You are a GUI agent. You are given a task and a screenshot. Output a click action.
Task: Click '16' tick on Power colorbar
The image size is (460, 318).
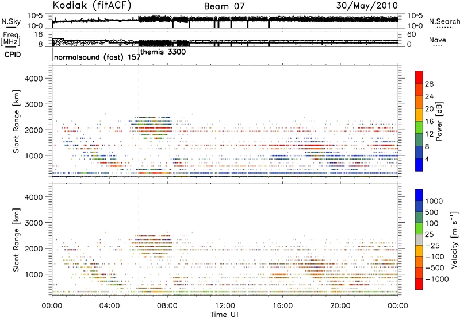click(429, 122)
